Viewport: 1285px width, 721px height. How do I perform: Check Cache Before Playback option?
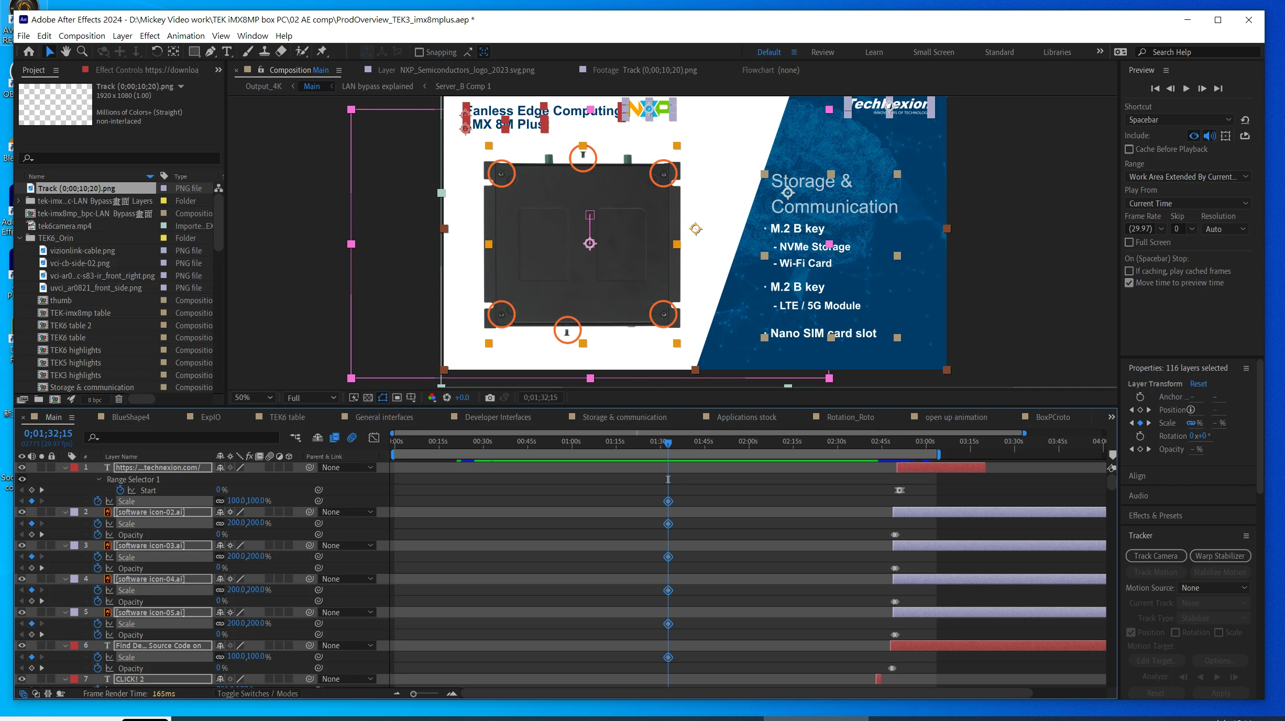coord(1129,149)
